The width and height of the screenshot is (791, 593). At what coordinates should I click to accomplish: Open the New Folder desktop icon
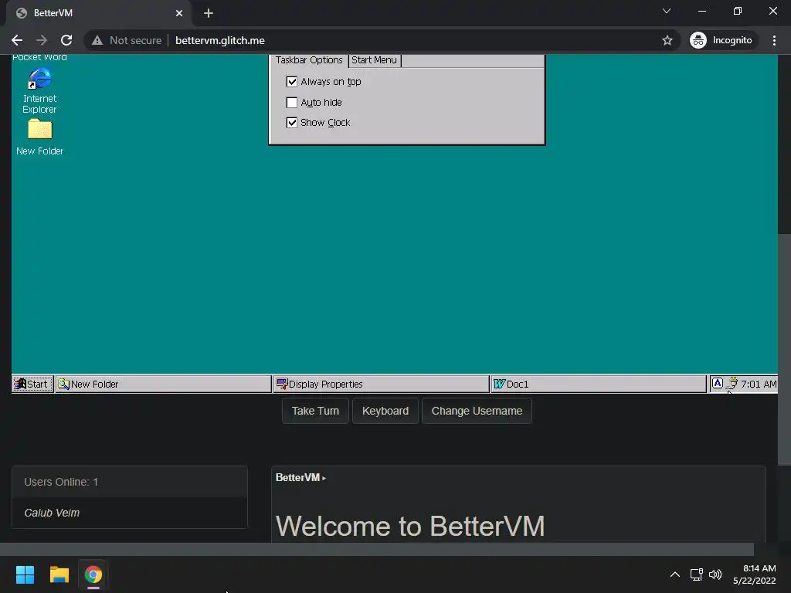(40, 137)
